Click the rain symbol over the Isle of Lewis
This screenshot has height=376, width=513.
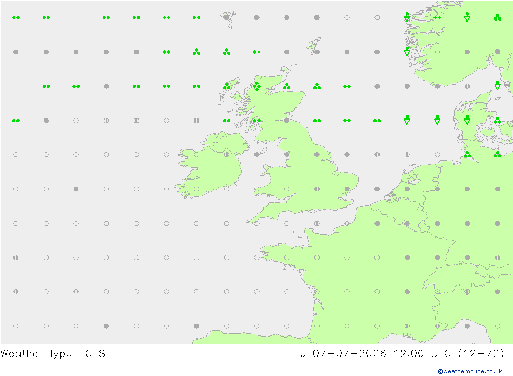[227, 86]
